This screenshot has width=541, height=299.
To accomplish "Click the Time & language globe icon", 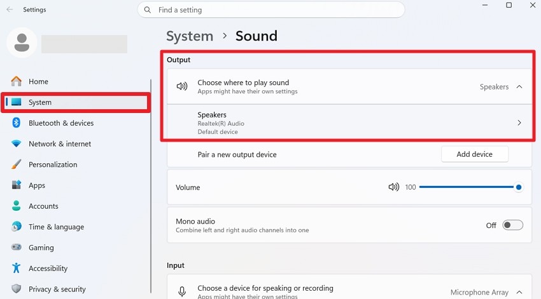I will tap(16, 227).
